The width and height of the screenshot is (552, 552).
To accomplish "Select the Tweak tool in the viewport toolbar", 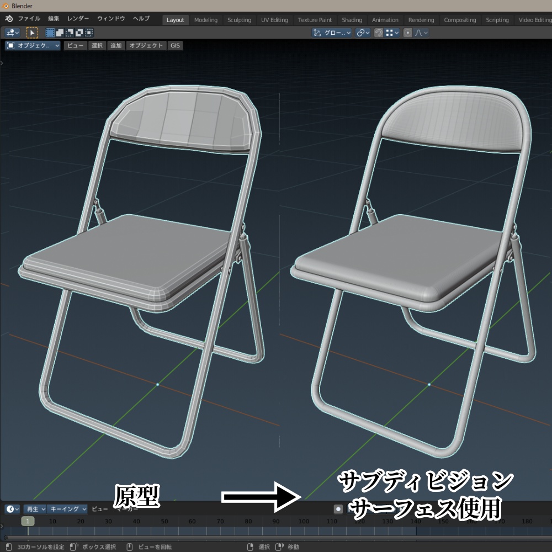I will click(32, 32).
